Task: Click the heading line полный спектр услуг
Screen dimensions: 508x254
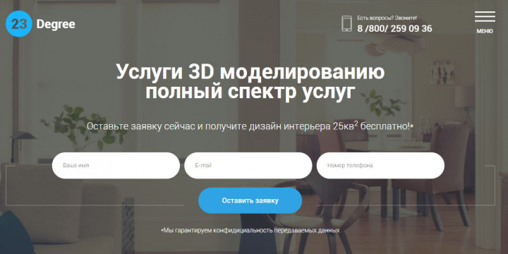Action: (250, 92)
